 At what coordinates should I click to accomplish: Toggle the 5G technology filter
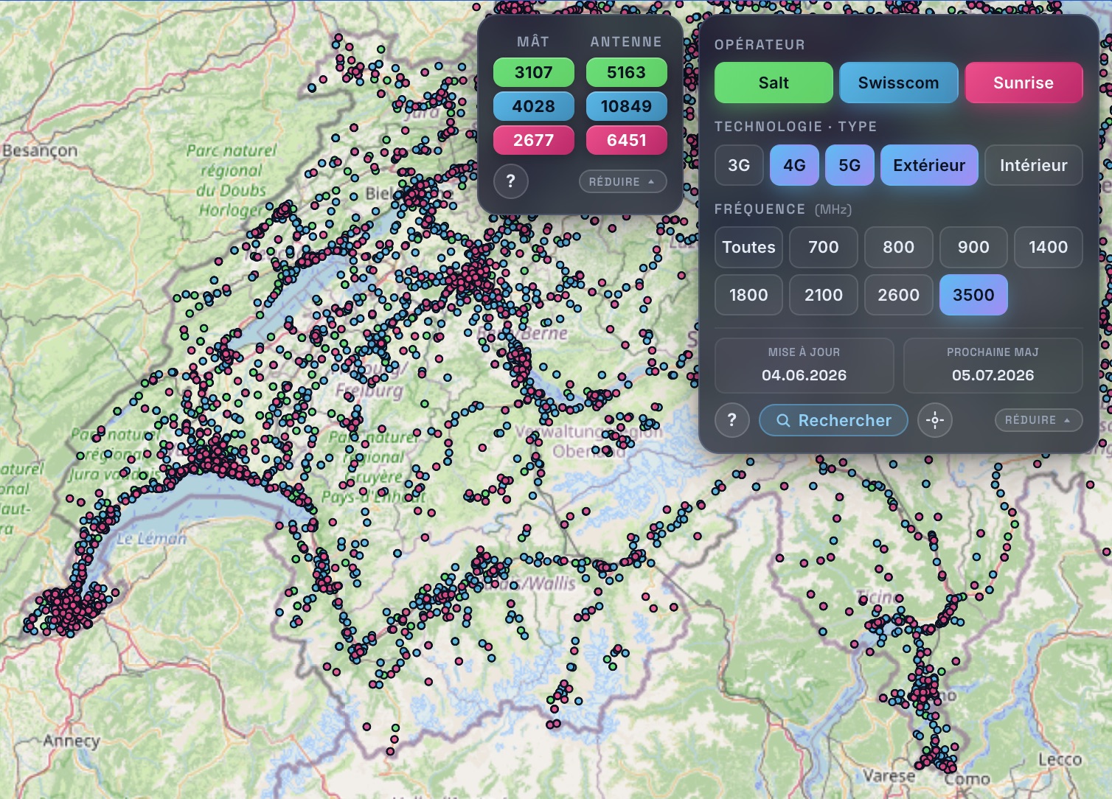tap(849, 165)
